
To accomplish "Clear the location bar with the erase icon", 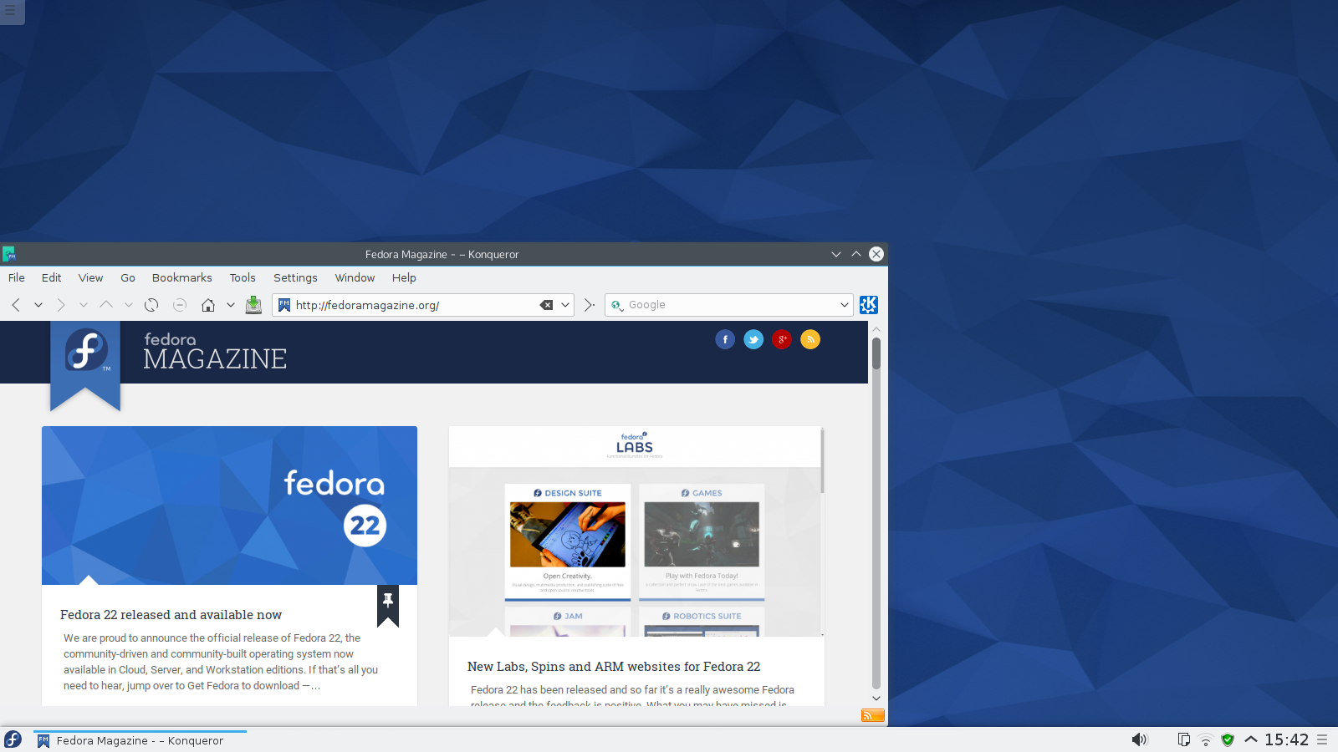I will click(x=546, y=305).
